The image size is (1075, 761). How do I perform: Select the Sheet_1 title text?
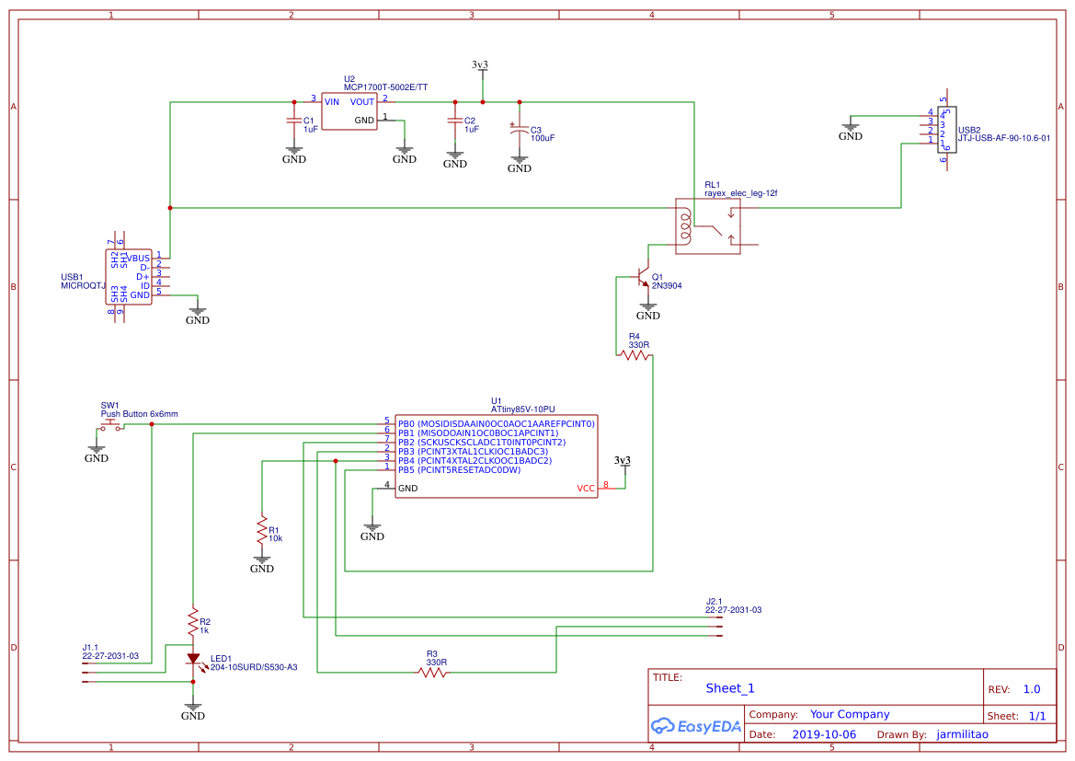[729, 688]
